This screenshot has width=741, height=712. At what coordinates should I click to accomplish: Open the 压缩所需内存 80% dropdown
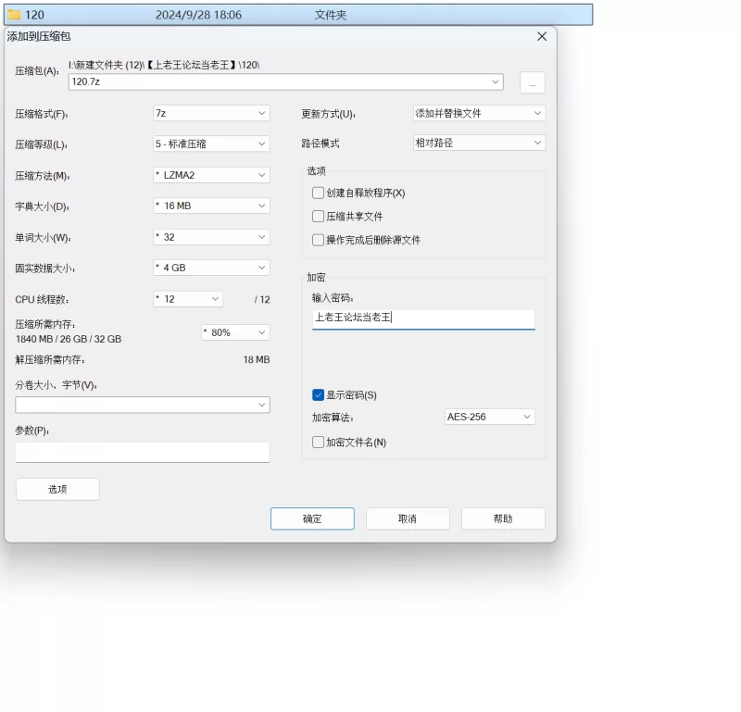tap(235, 332)
